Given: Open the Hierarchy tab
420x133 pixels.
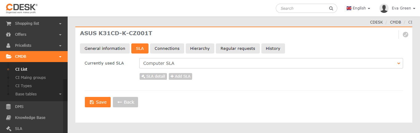Looking at the screenshot, I should 200,49.
